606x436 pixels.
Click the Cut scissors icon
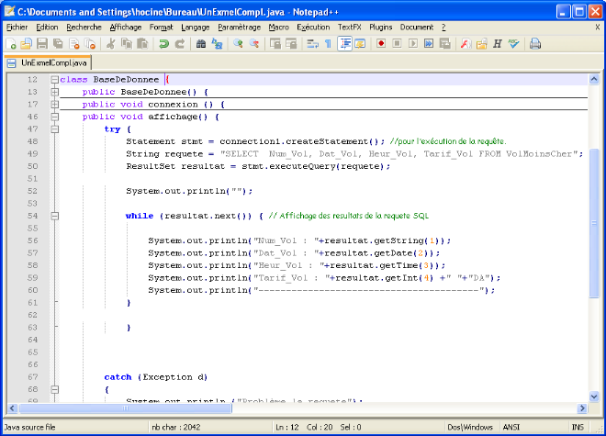(x=111, y=43)
